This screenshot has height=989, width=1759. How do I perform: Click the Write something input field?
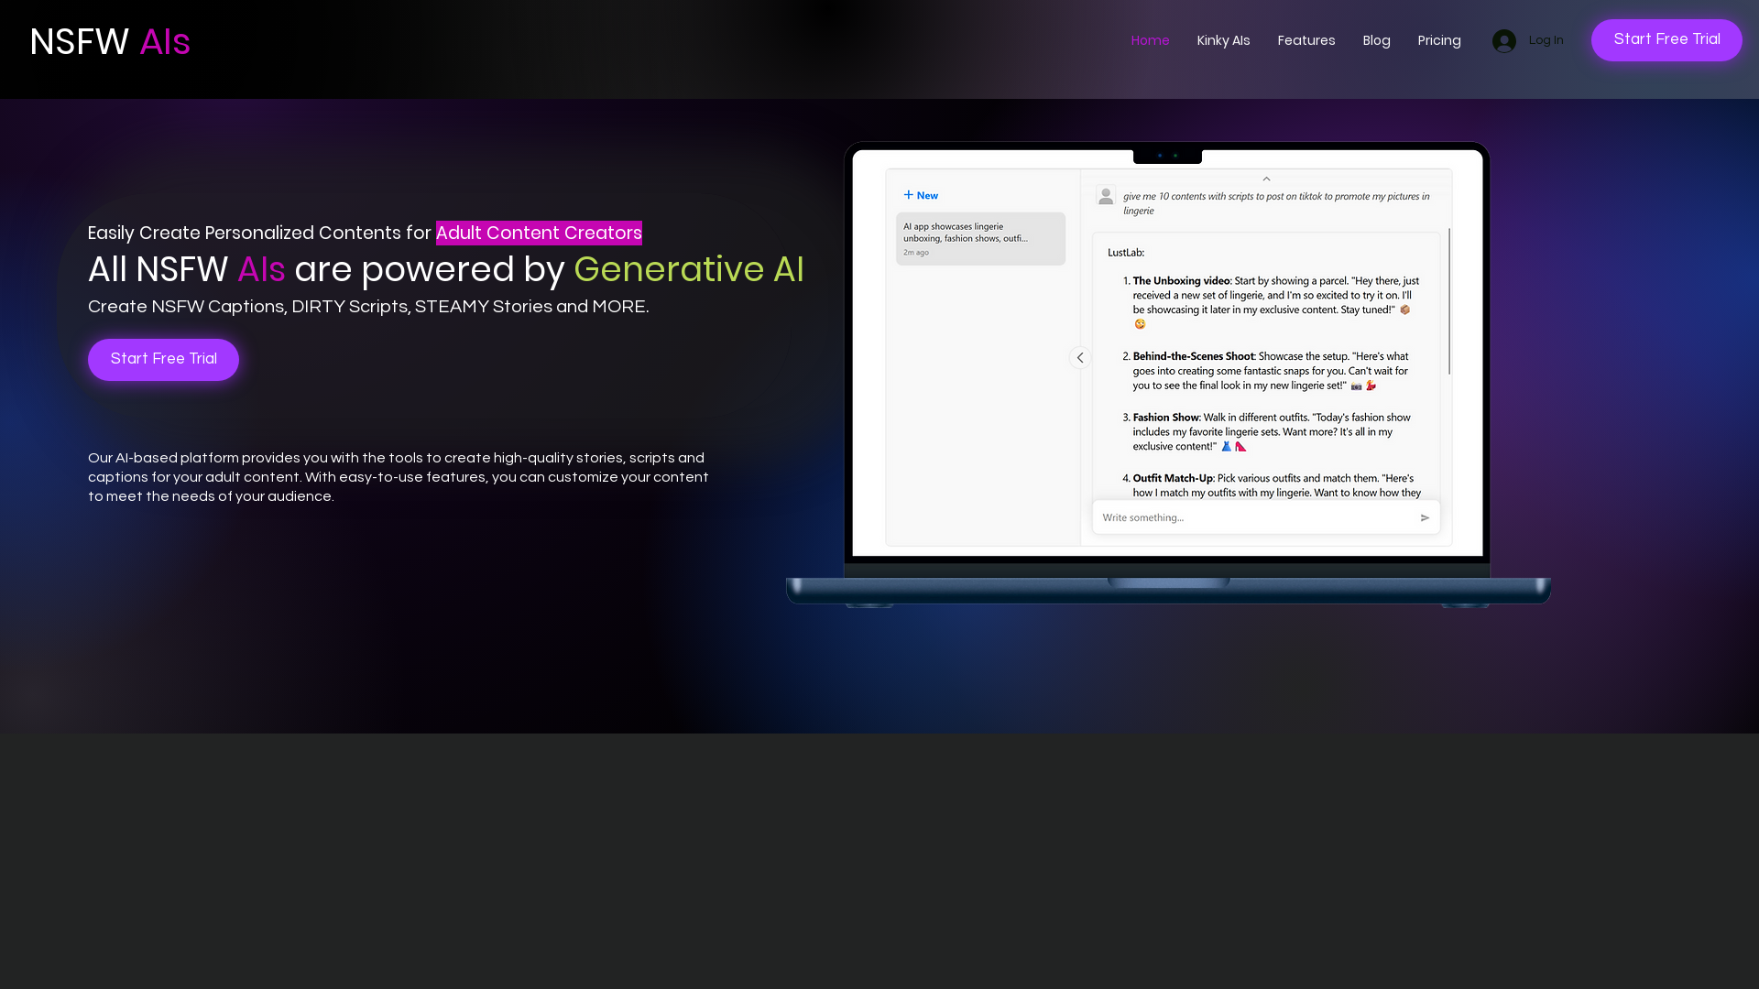point(1265,517)
